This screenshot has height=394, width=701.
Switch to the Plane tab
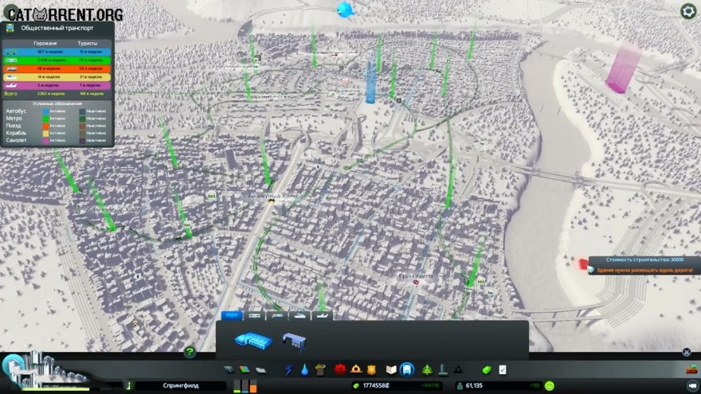tap(323, 316)
